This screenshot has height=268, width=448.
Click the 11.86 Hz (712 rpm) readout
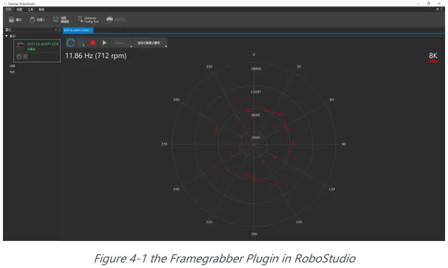pos(96,56)
